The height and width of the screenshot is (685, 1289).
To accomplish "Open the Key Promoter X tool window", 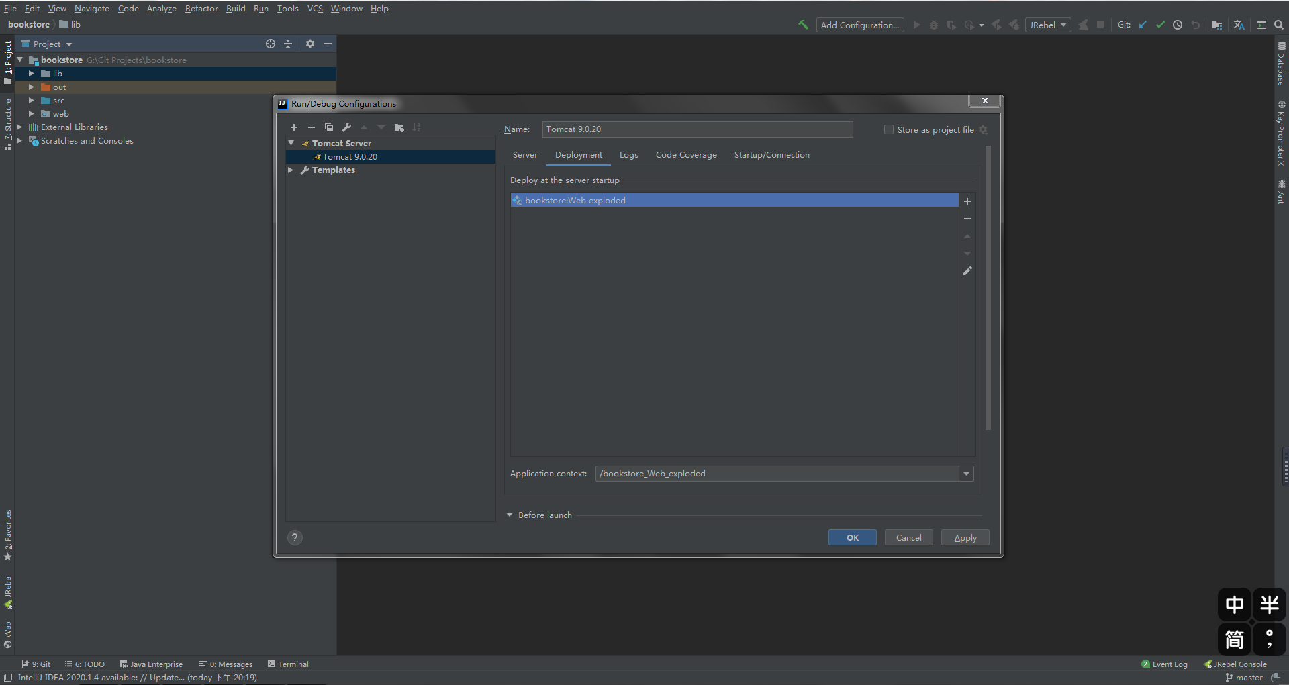I will point(1282,134).
